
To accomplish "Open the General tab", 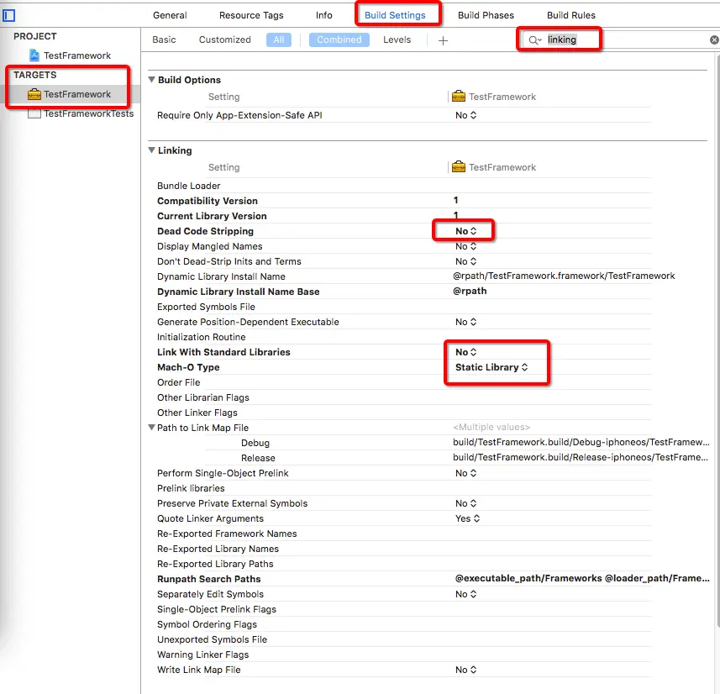I will tap(170, 15).
